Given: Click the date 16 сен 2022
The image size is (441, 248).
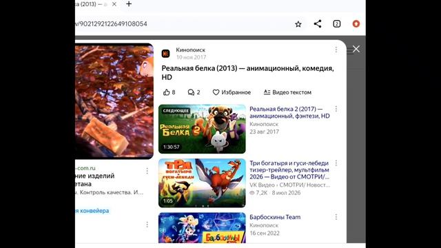Looking at the screenshot, I should tap(265, 233).
